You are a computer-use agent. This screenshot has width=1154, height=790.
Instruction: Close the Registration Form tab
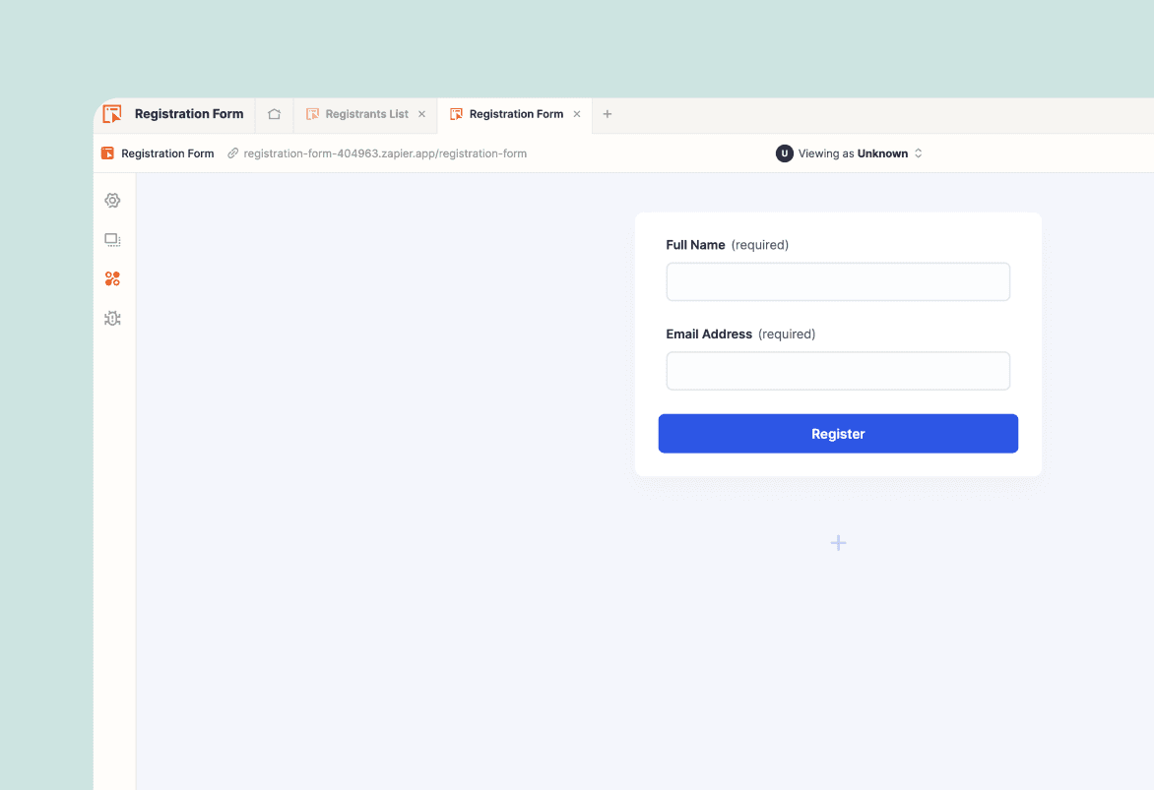tap(577, 114)
